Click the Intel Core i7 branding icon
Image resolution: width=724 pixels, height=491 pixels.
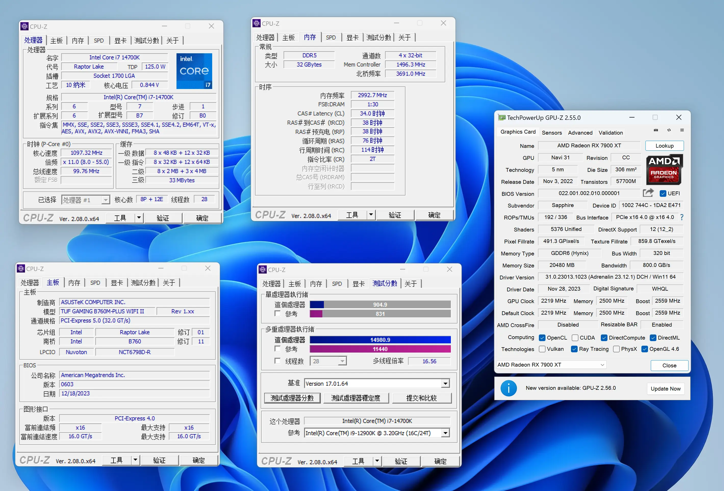pos(196,71)
